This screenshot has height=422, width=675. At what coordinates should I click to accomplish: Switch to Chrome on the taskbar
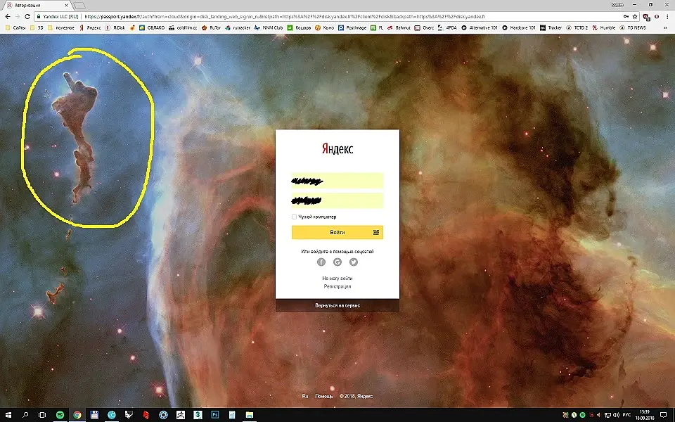click(77, 415)
